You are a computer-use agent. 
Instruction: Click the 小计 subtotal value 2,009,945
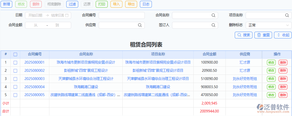[x=209, y=103]
